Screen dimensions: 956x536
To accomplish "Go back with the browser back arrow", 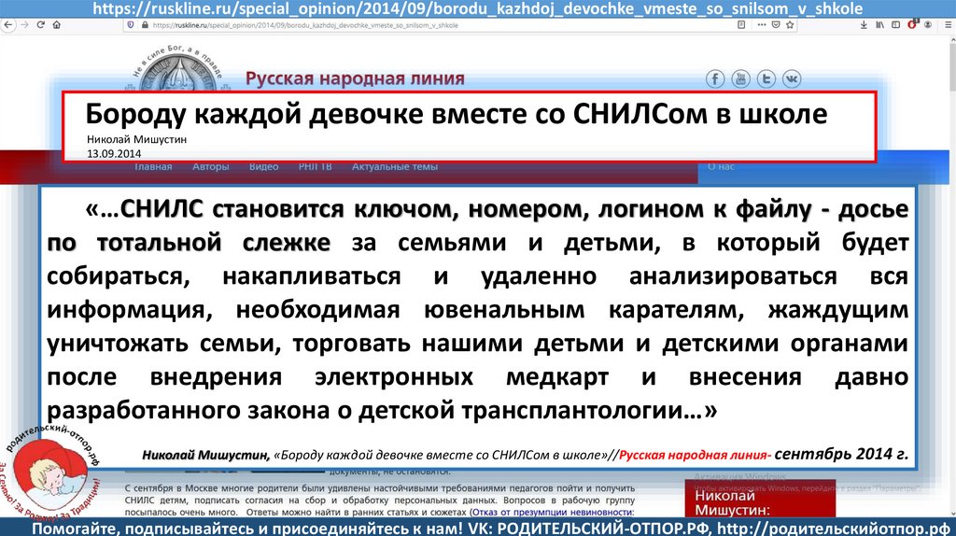I will coord(8,25).
